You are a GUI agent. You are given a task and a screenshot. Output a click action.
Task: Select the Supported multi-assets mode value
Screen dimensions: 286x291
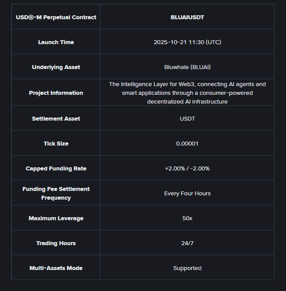187,268
